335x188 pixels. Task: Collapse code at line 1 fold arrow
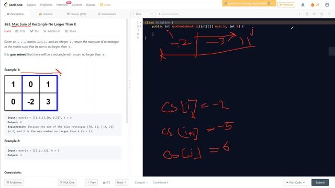point(140,22)
